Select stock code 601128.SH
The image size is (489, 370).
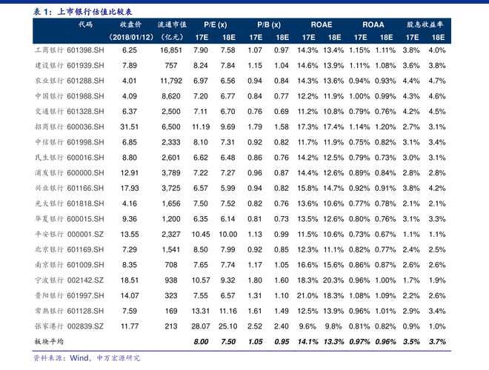(x=85, y=311)
